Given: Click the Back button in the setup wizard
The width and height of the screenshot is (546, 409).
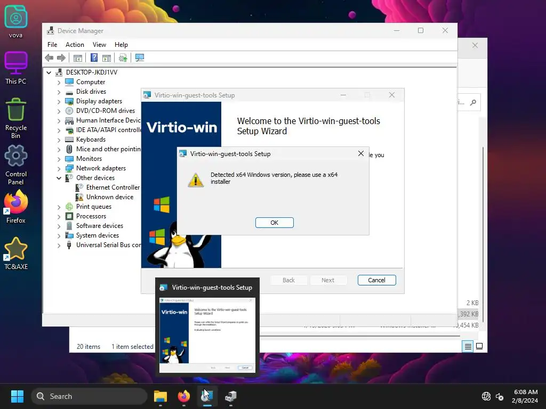Looking at the screenshot, I should point(288,280).
